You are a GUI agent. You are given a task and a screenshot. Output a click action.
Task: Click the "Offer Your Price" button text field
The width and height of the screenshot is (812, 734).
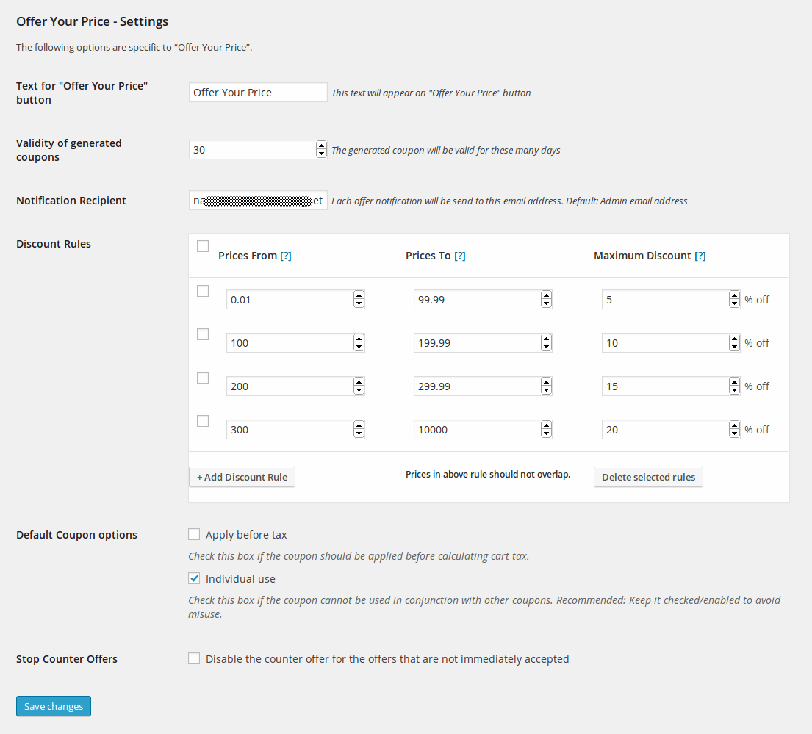coord(258,93)
